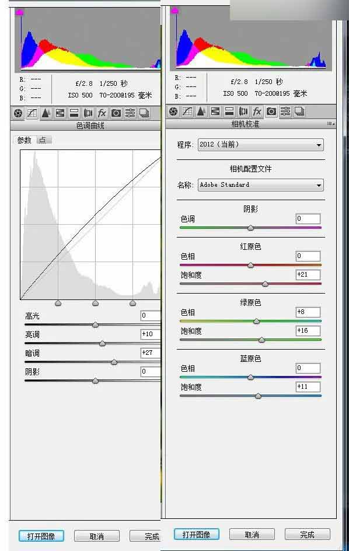Click 阴影 色调 value field in calibration

tap(308, 218)
